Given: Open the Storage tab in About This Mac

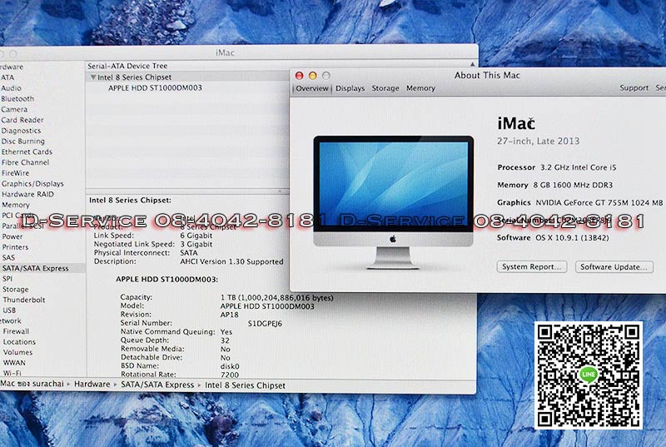Looking at the screenshot, I should click(x=385, y=88).
